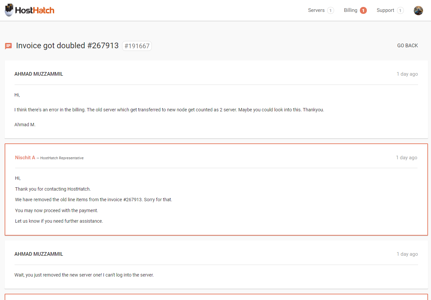Click the line about invoice #267913 removal
Image resolution: width=431 pixels, height=300 pixels.
click(94, 200)
